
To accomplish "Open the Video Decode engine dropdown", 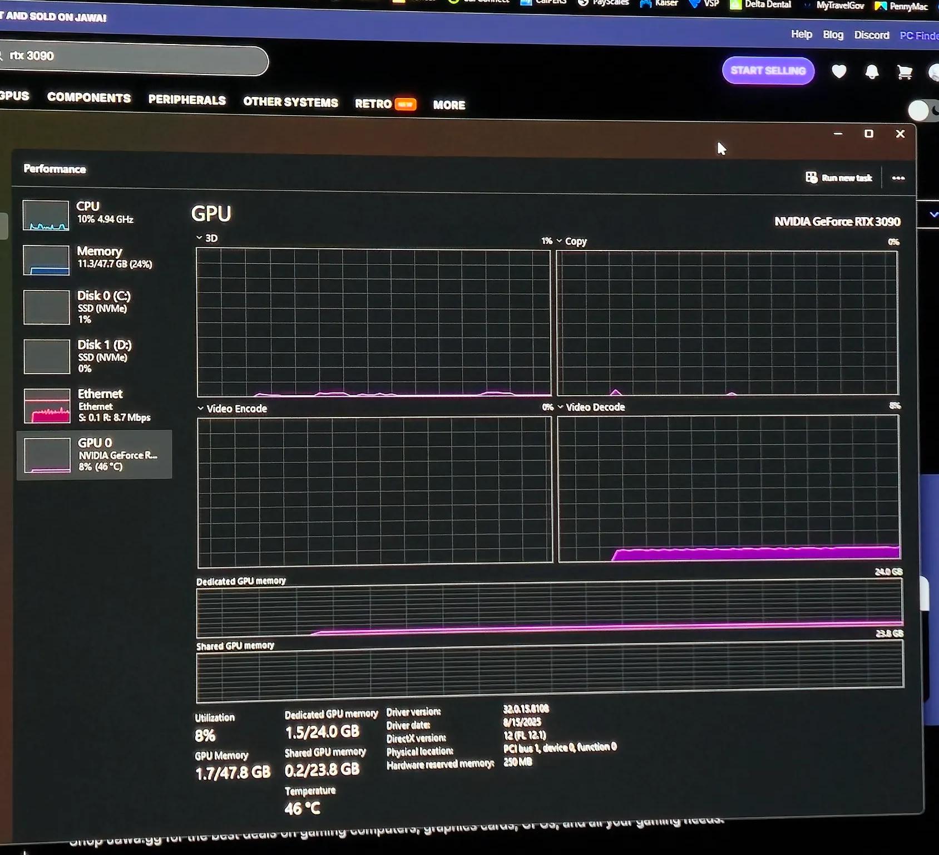I will (591, 407).
